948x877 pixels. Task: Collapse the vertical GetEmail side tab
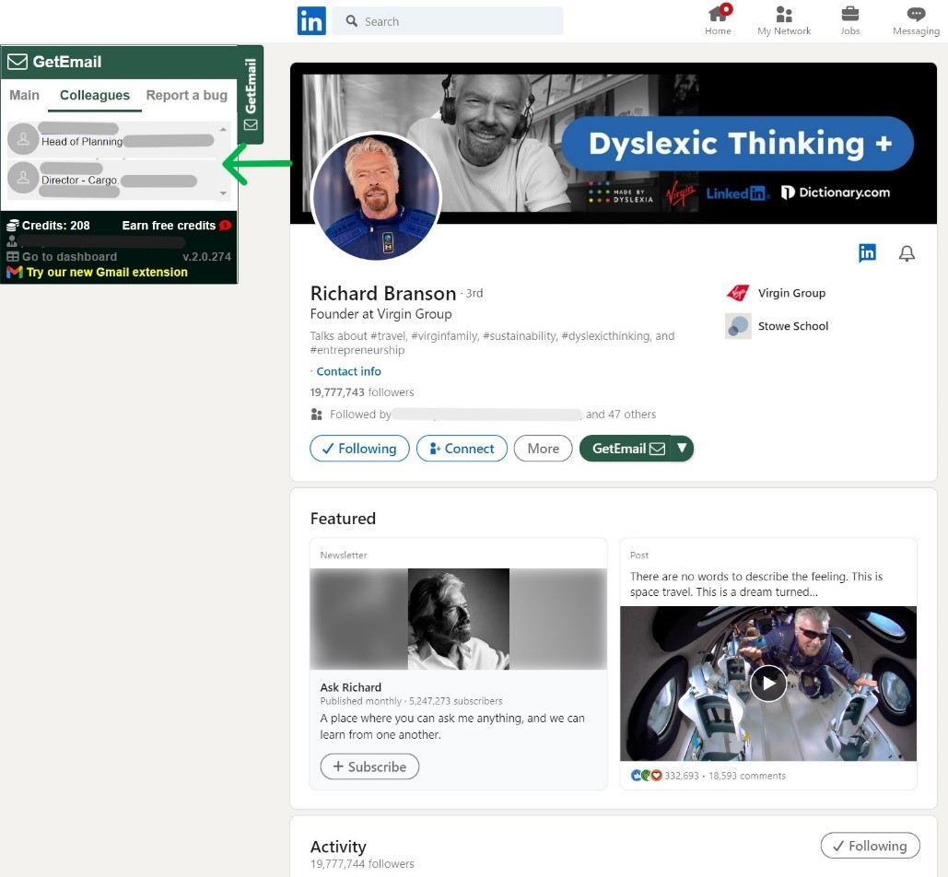[x=251, y=94]
